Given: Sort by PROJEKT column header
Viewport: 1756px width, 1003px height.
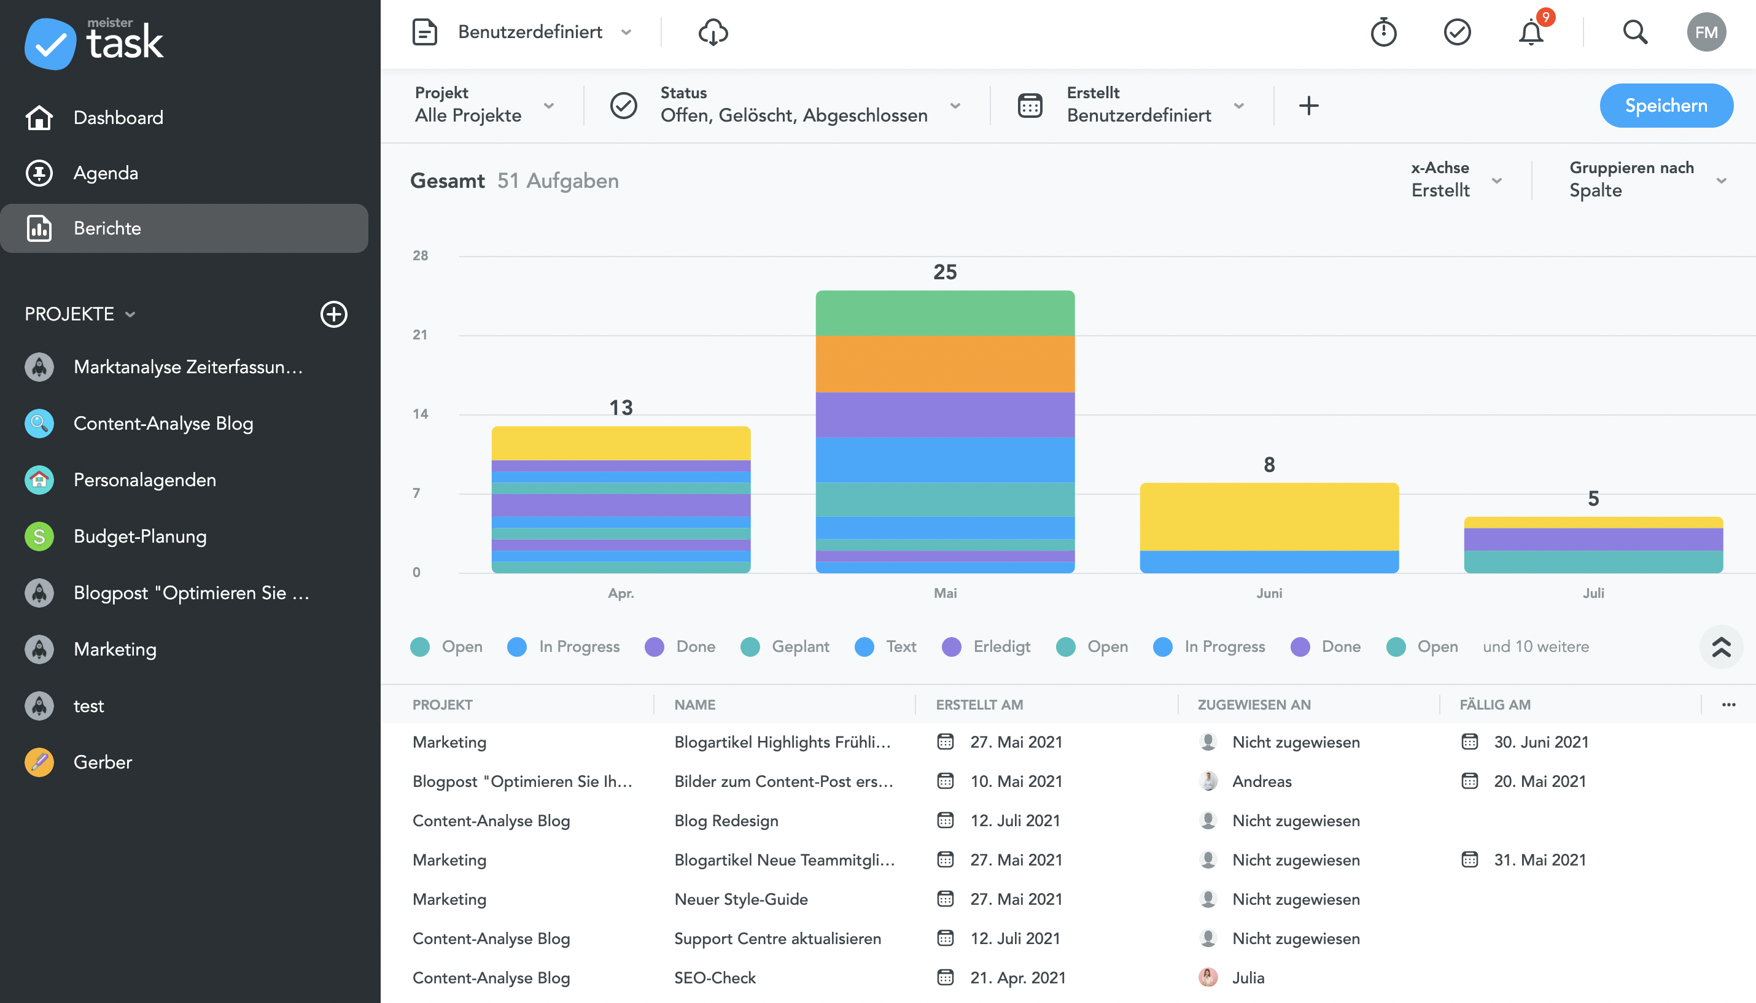Looking at the screenshot, I should click(x=442, y=704).
